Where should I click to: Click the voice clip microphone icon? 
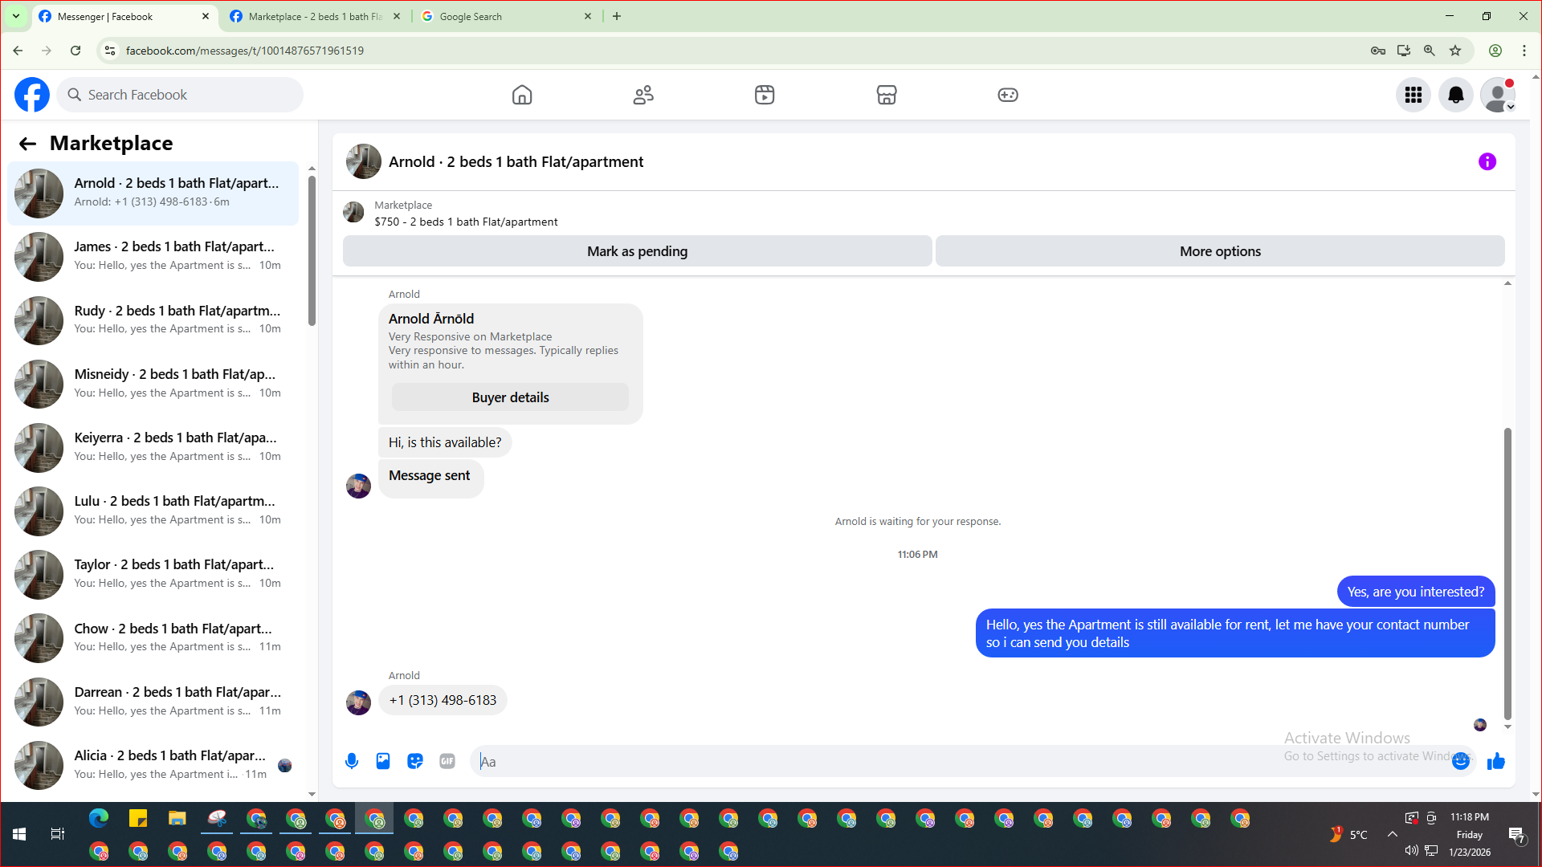[x=352, y=761]
